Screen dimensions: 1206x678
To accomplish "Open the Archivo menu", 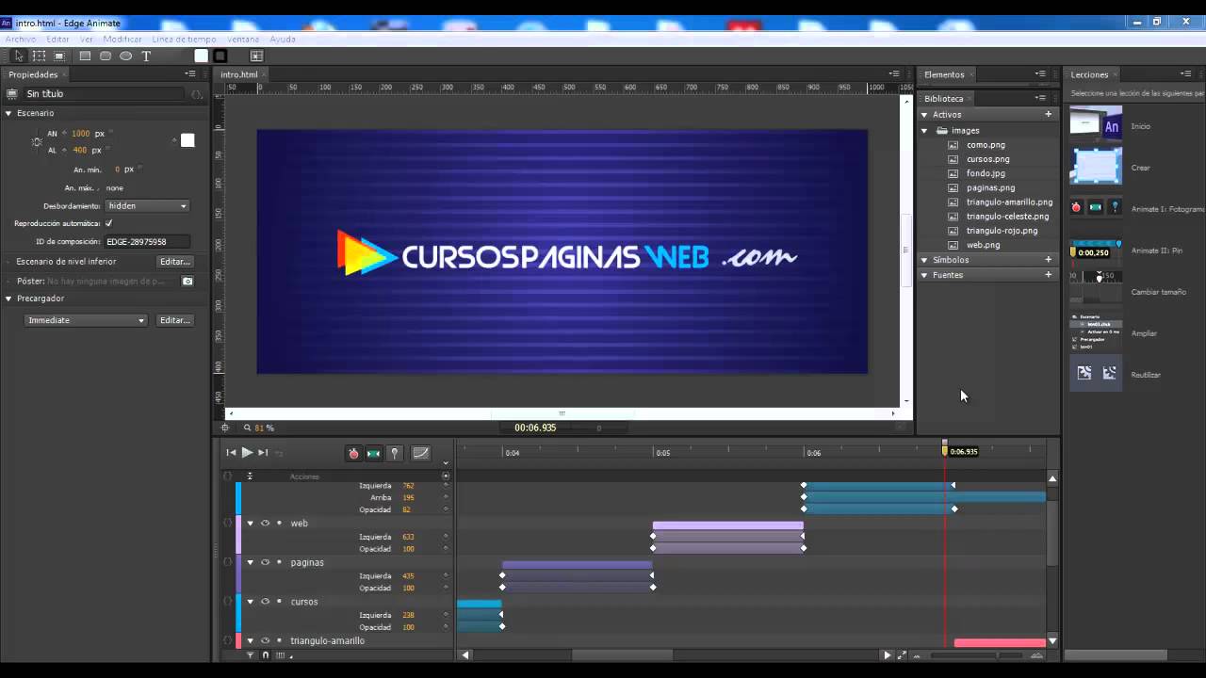I will coord(21,40).
